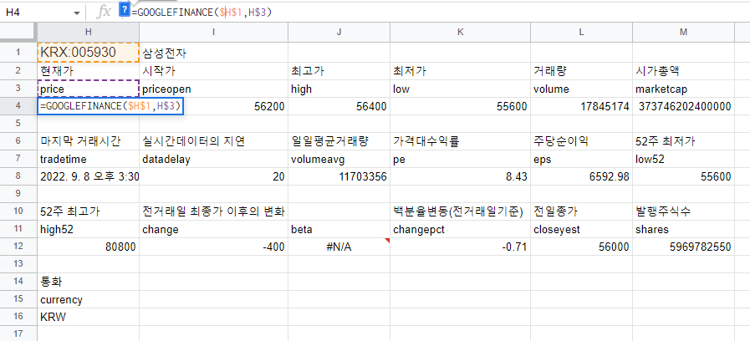Click the 전거래일 최종가 이후의 변화 cell
750x341 pixels.
(214, 211)
